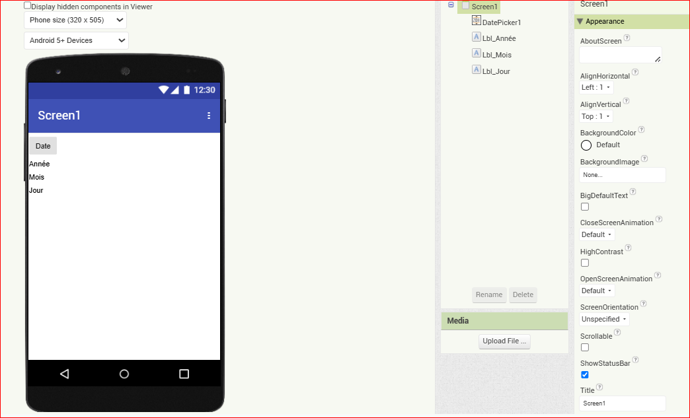
Task: Open the three-dot menu in phone title bar
Action: click(209, 116)
